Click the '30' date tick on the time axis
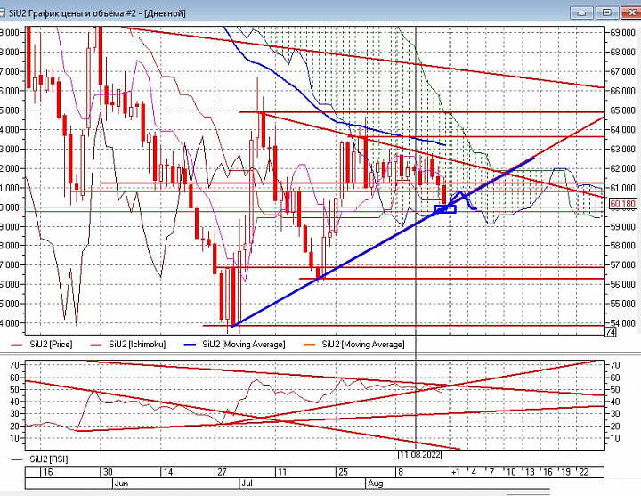 pyautogui.click(x=108, y=472)
